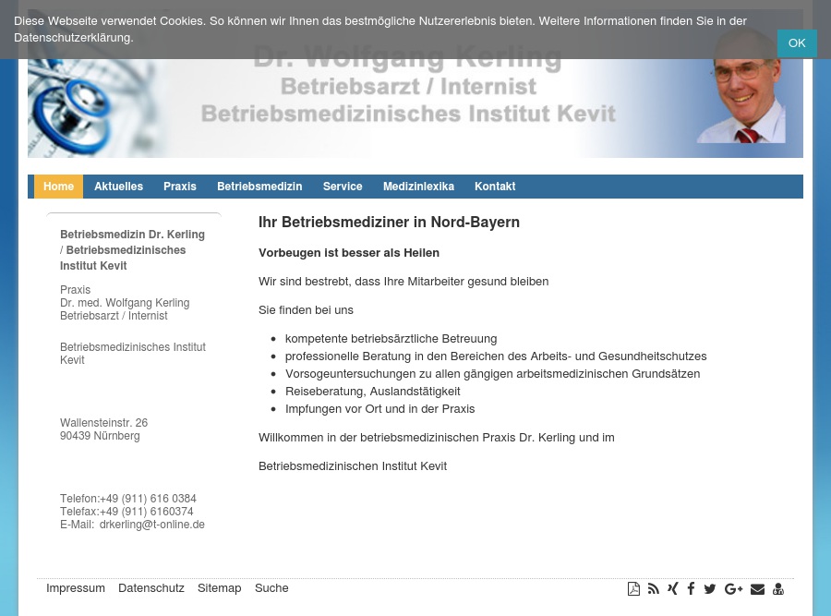Click the doctor profile icon in footer

pos(778,588)
